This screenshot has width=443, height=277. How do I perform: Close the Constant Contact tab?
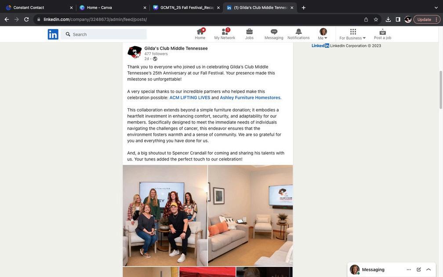[71, 7]
